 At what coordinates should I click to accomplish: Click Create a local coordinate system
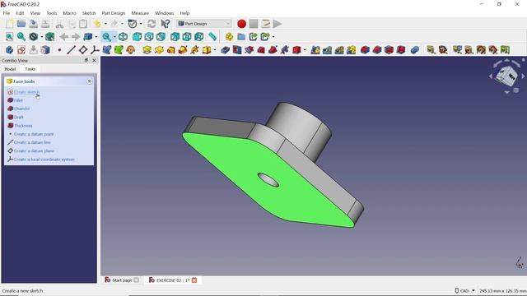tap(44, 160)
